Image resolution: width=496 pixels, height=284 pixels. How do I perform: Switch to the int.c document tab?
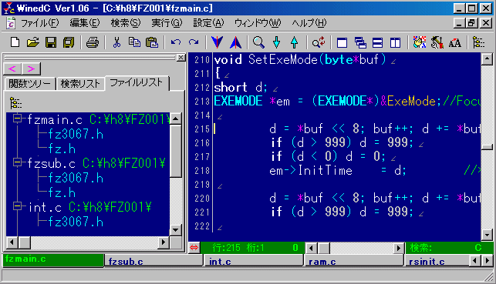pyautogui.click(x=254, y=261)
